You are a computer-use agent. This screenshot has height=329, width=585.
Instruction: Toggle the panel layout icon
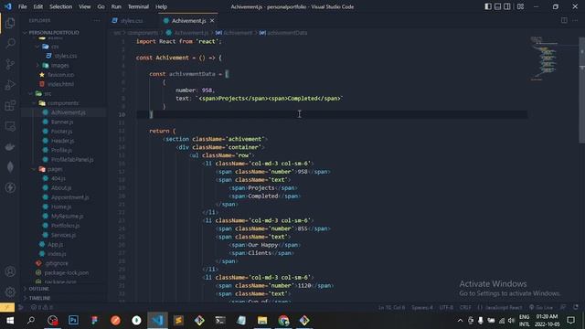click(497, 6)
